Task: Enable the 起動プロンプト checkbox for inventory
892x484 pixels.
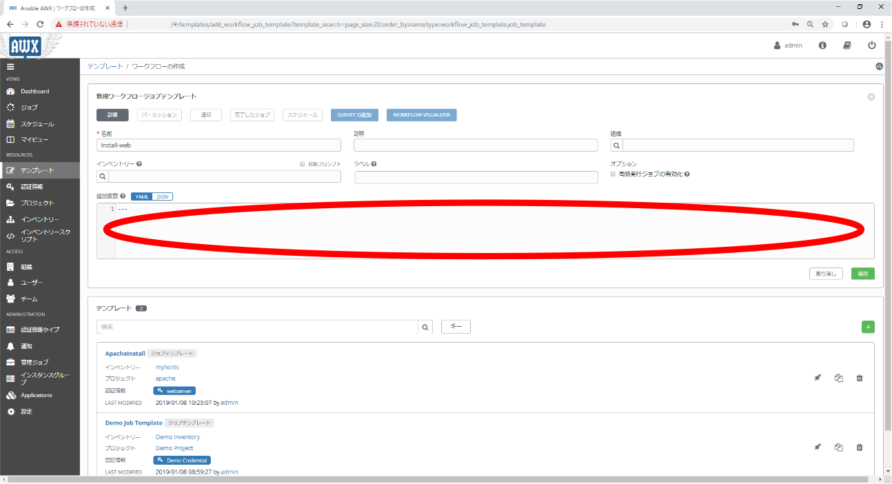Action: [303, 164]
